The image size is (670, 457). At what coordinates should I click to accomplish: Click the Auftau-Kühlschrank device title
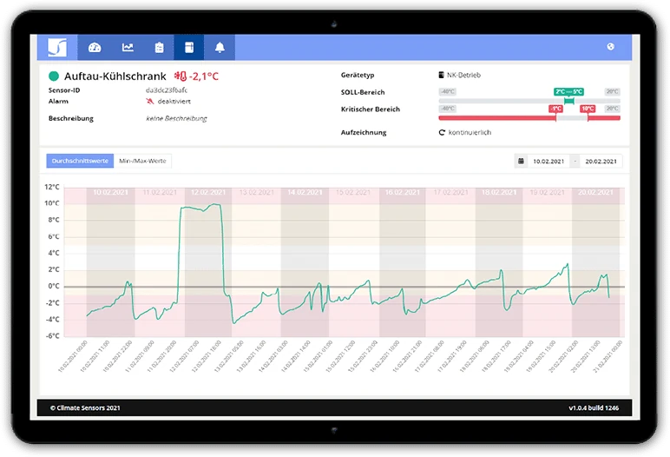[x=115, y=76]
